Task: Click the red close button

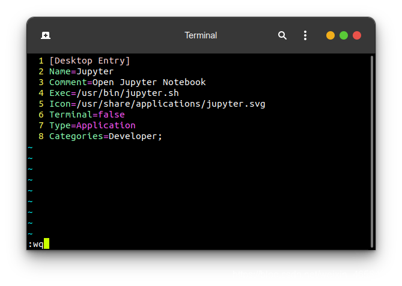Action: [357, 35]
